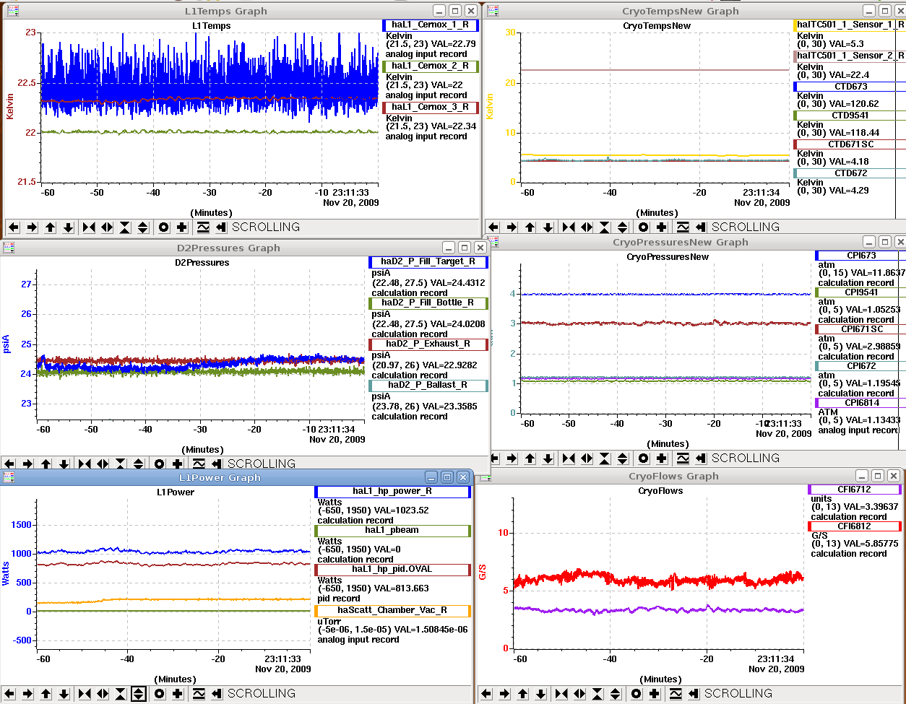Select the haD2_P_Exhaust_R curve legend
The width and height of the screenshot is (906, 704).
[x=428, y=344]
